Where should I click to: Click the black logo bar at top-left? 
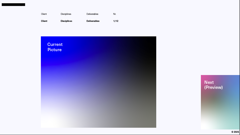[13, 5]
